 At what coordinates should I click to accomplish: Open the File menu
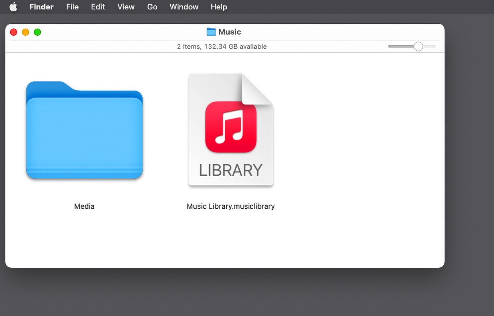[72, 7]
